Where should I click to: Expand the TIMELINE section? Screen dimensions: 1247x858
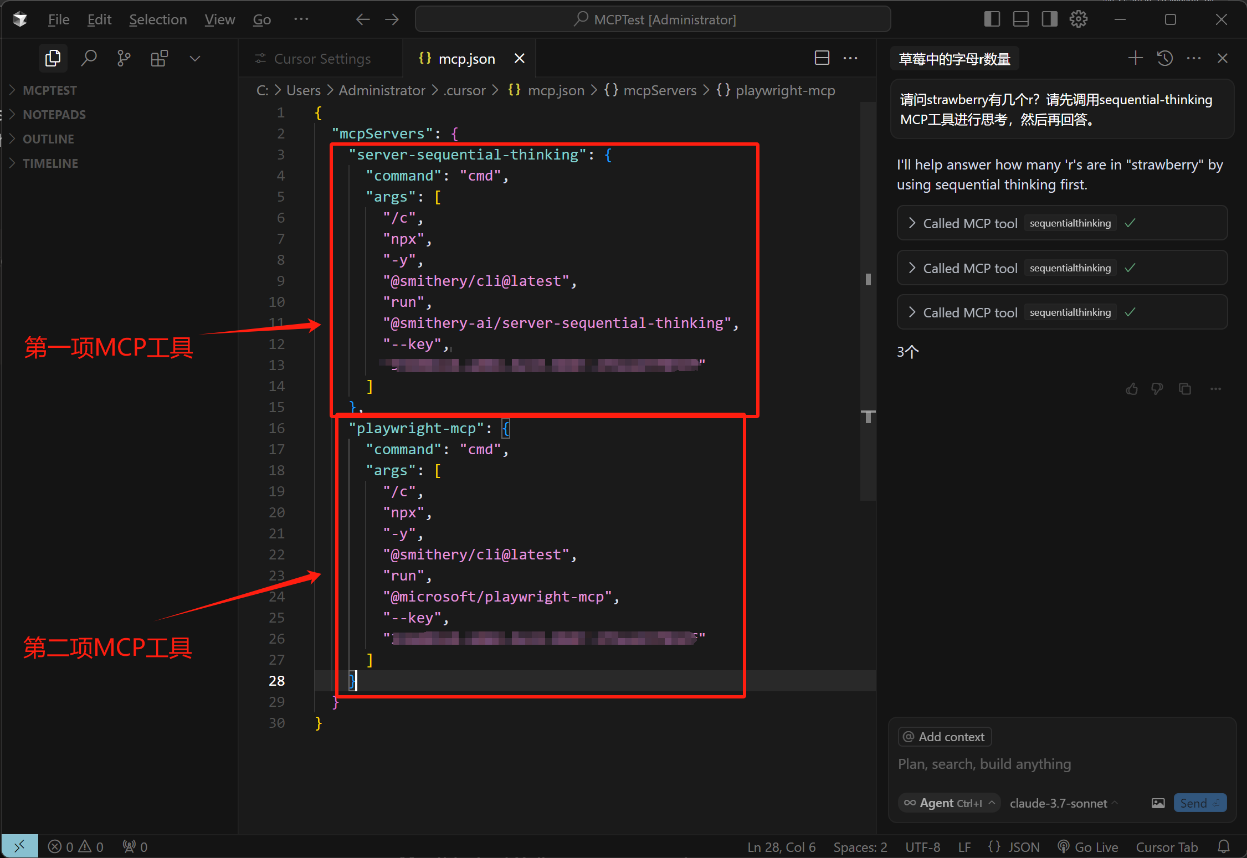50,163
